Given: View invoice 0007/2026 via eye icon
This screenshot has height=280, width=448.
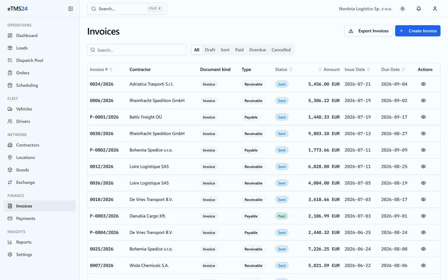Looking at the screenshot, I should click(423, 265).
